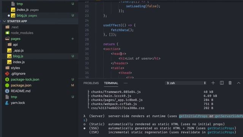
Task: Click the package-lock.json icon
Action: coord(7,80)
